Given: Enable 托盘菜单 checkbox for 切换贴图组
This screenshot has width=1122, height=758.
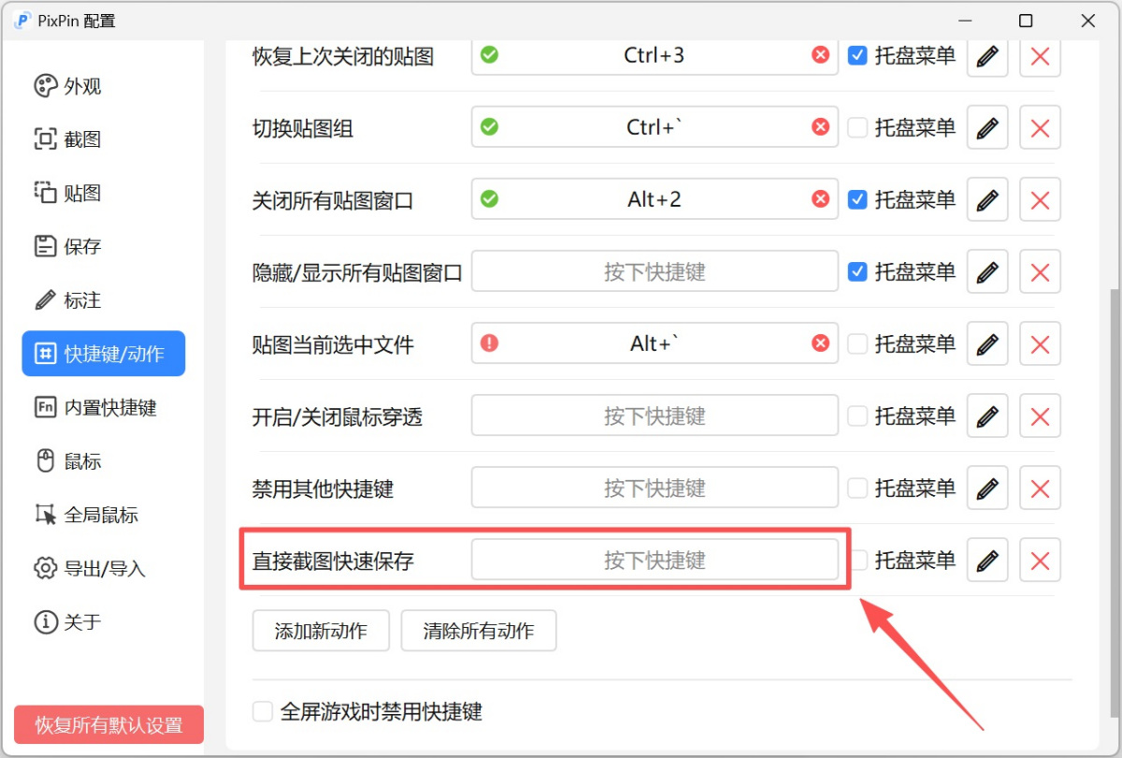Looking at the screenshot, I should point(857,127).
